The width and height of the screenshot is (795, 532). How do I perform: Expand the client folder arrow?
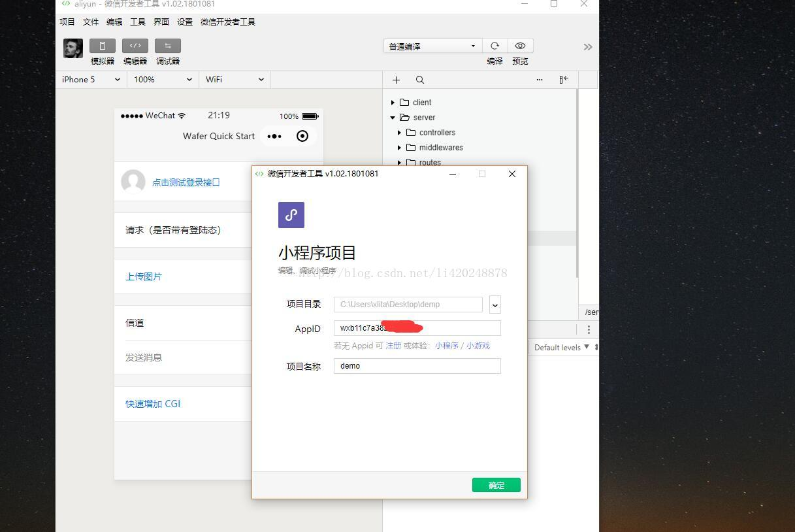pos(393,103)
